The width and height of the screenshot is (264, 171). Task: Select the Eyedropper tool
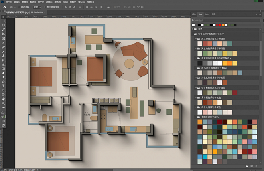[3, 43]
